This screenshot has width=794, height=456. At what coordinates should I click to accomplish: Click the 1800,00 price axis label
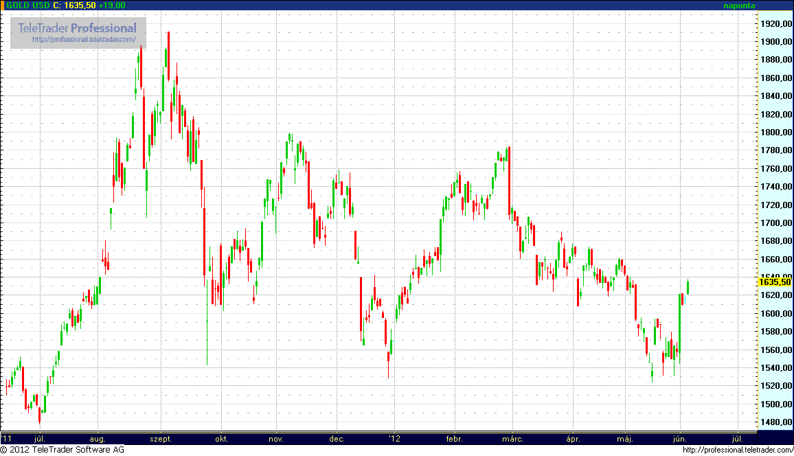pos(774,133)
